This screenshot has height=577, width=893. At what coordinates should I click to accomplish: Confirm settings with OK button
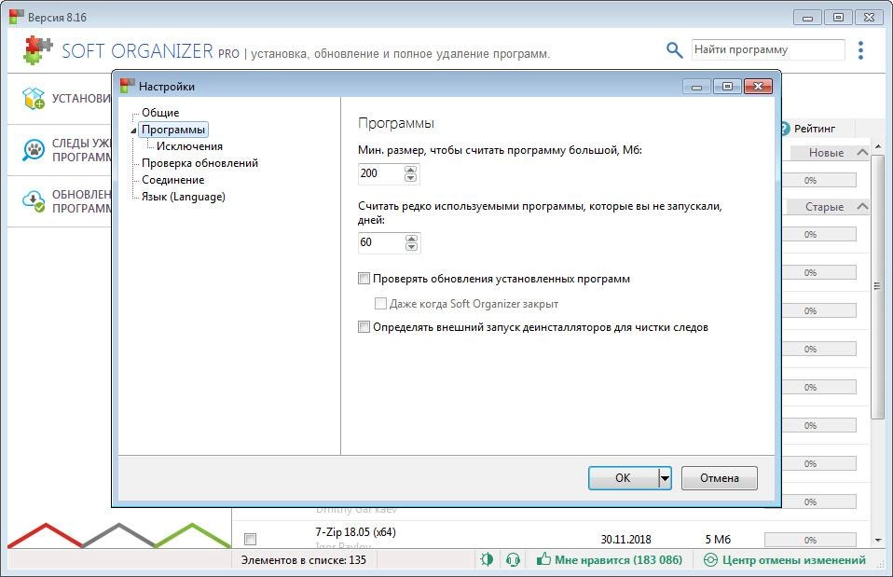[623, 478]
